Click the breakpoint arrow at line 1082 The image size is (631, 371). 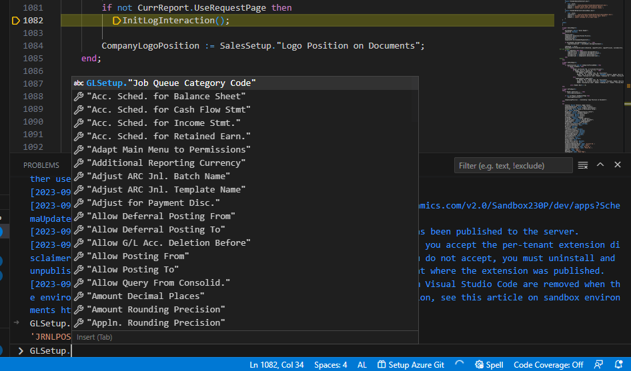16,21
